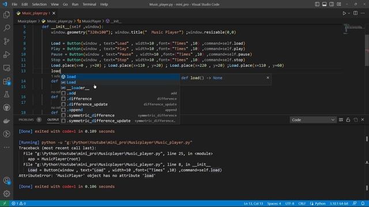This screenshot has width=369, height=207.
Task: Split the editor right
Action: [x=355, y=13]
